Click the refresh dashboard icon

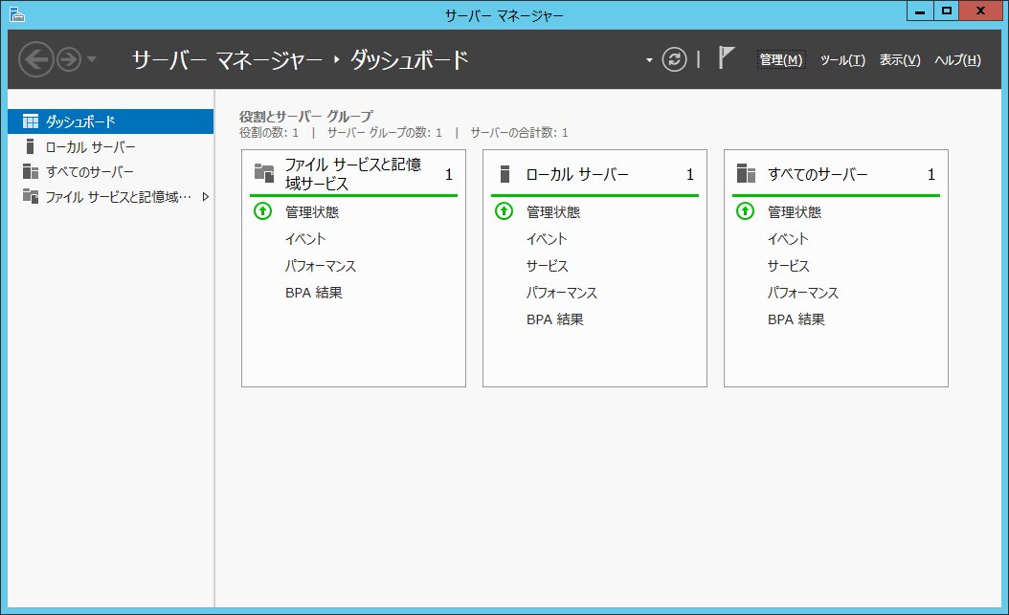(675, 59)
